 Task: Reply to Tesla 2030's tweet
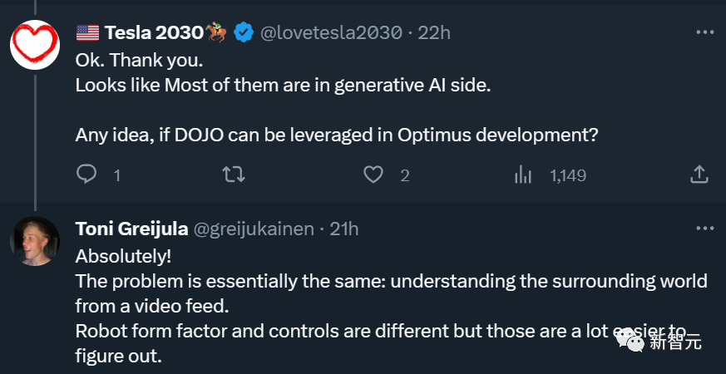87,175
